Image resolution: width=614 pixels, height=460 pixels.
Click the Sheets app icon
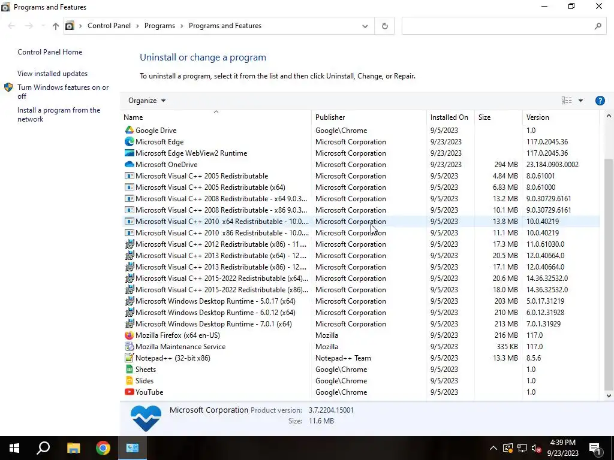[130, 369]
